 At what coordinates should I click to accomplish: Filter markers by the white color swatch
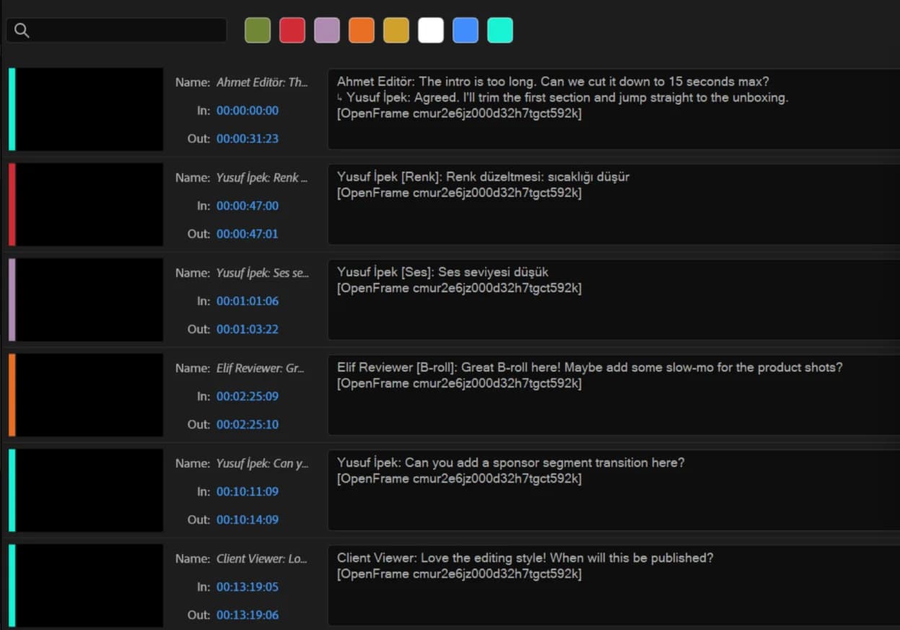pos(431,30)
